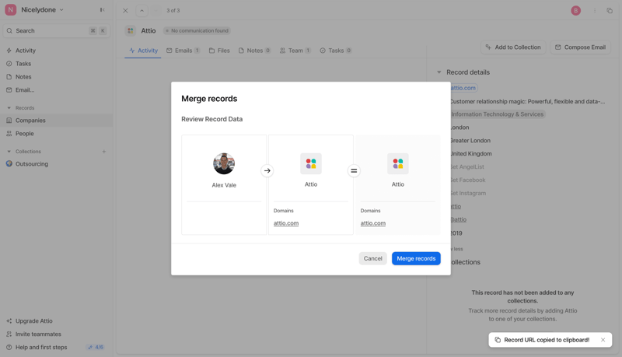
Task: Click the equals icon before the result
Action: click(354, 170)
